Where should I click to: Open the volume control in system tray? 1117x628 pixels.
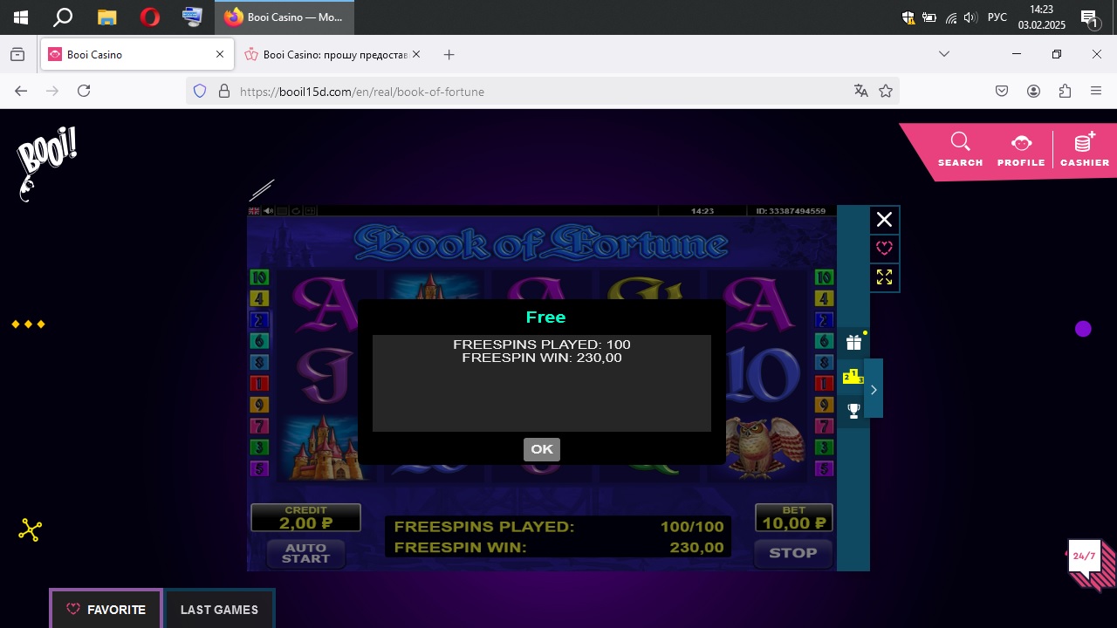pos(970,17)
